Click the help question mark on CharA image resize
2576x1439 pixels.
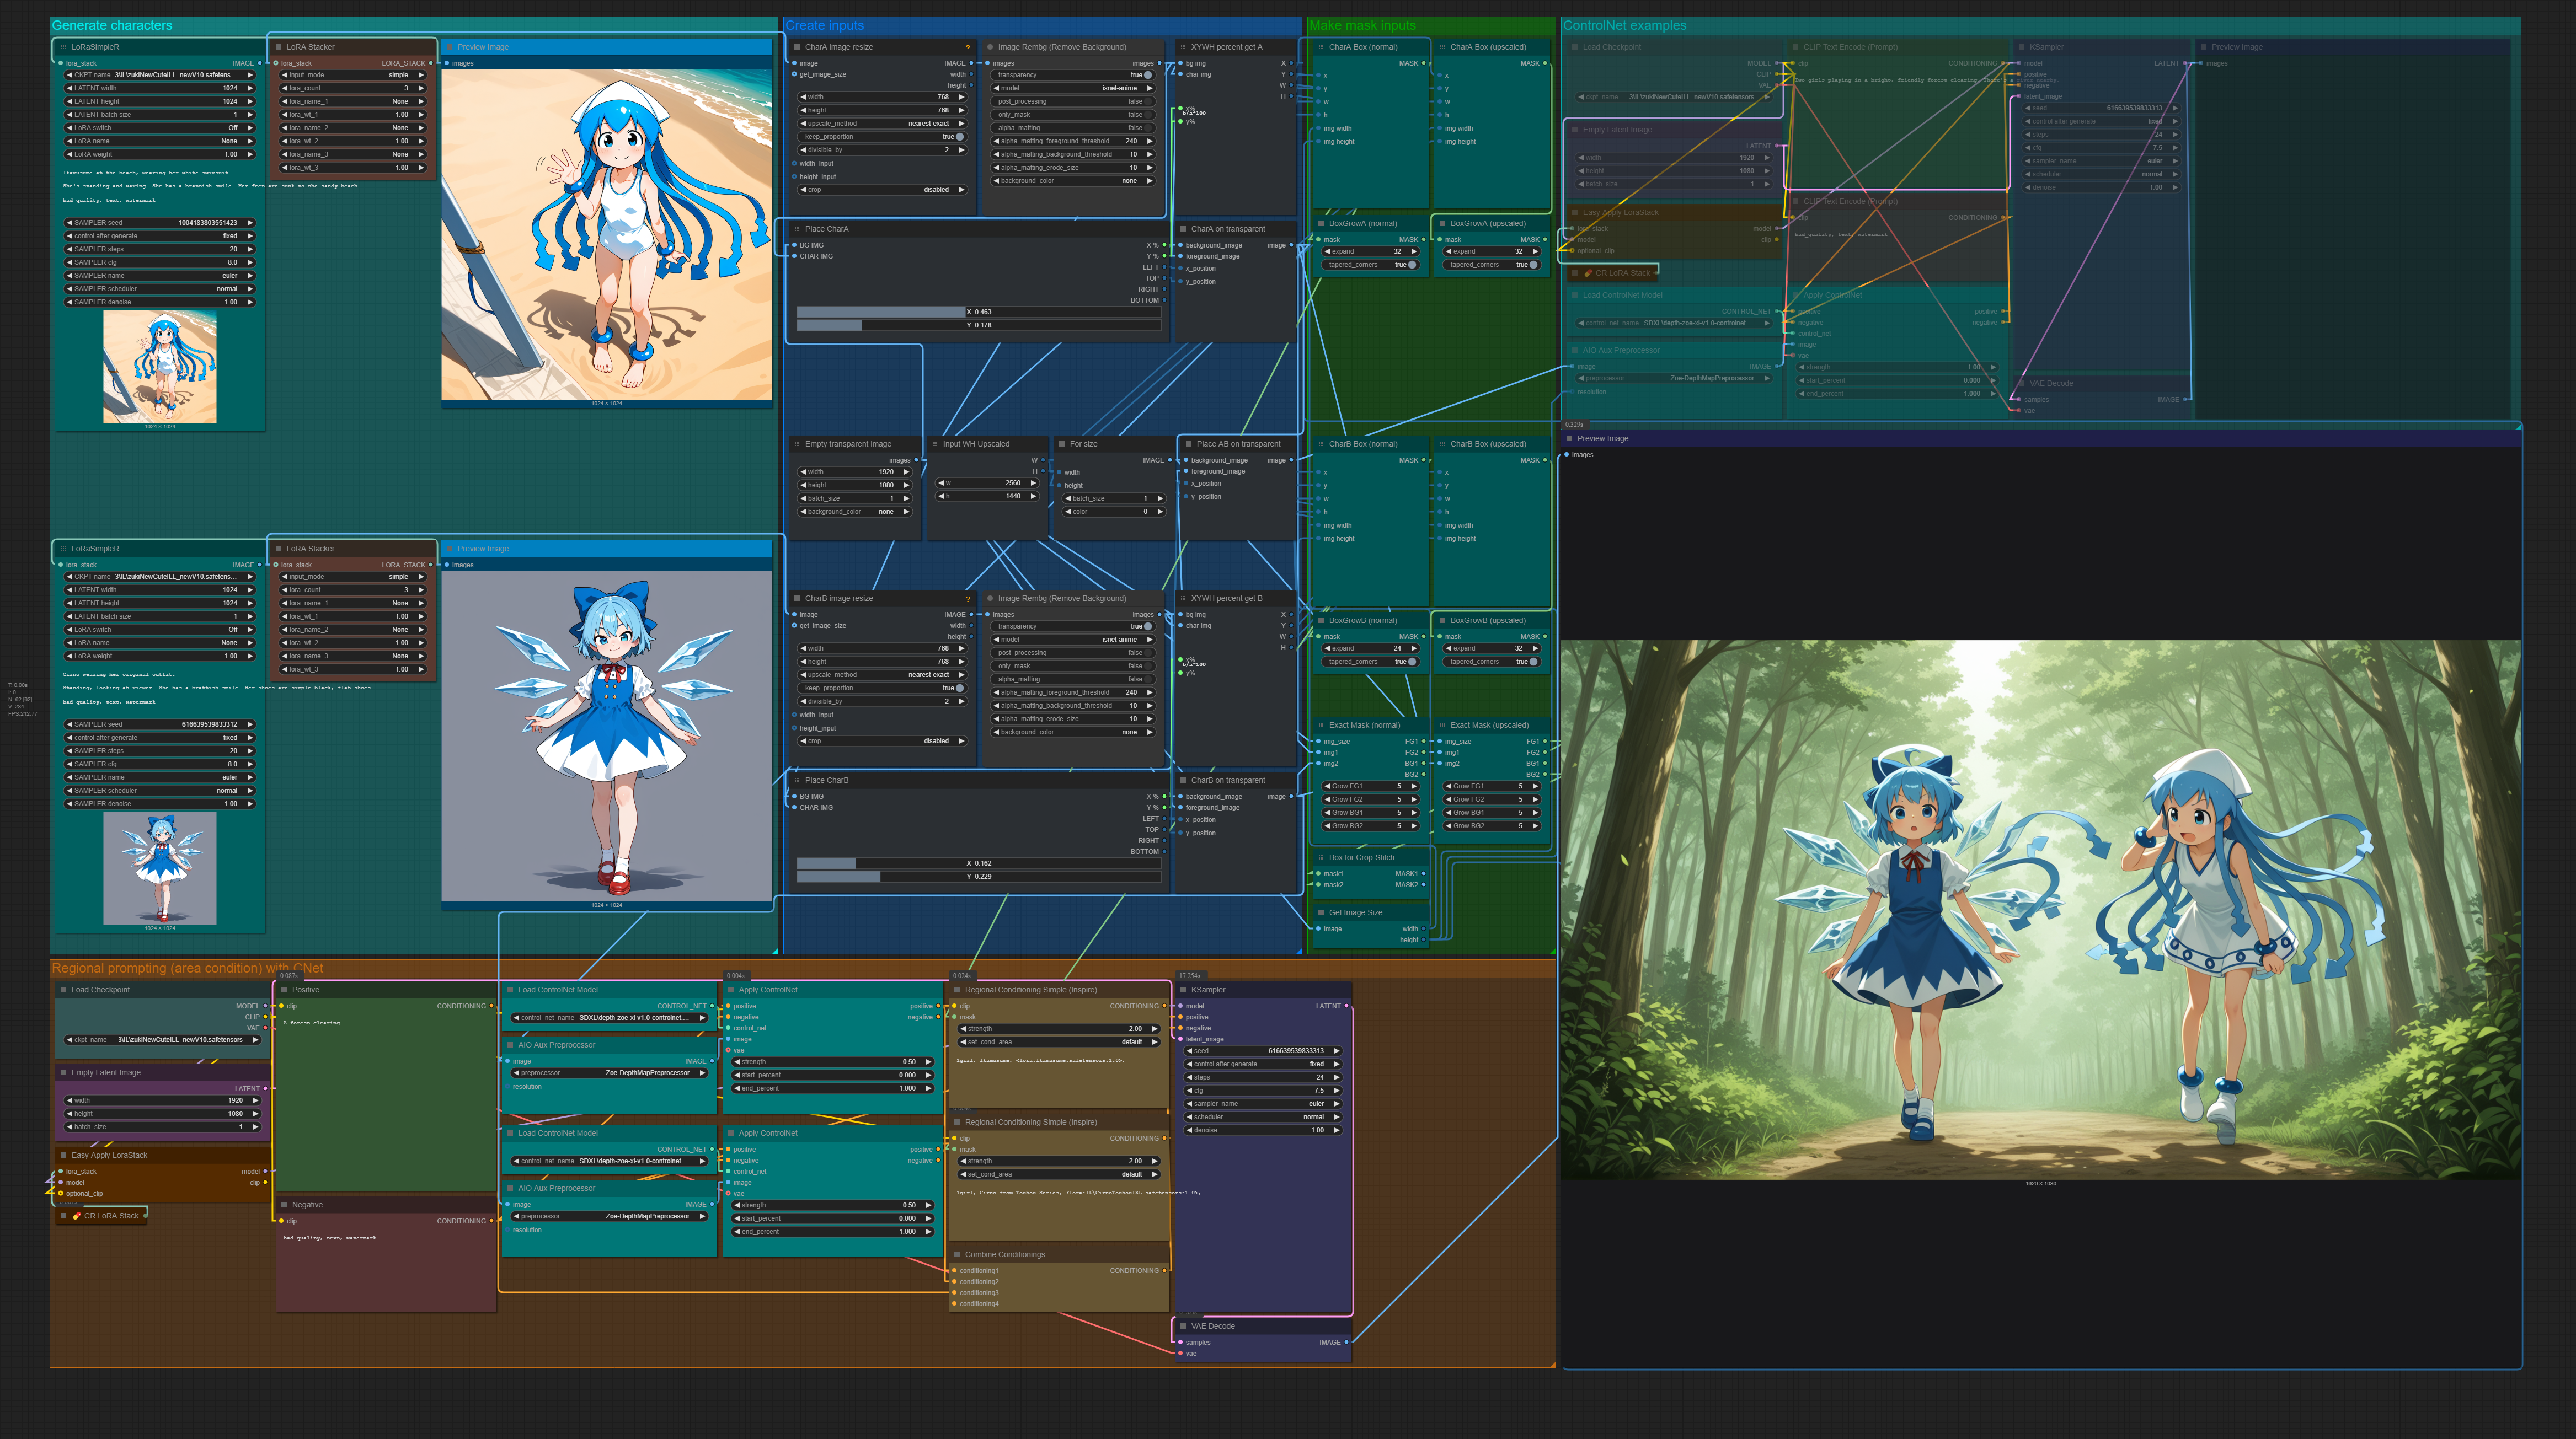967,48
